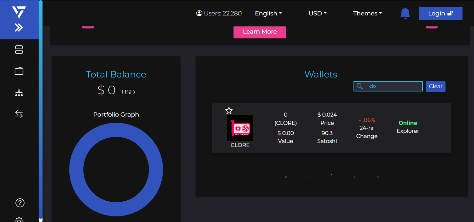This screenshot has height=222, width=474.
Task: Select the exchange arrows icon in sidebar
Action: click(19, 114)
